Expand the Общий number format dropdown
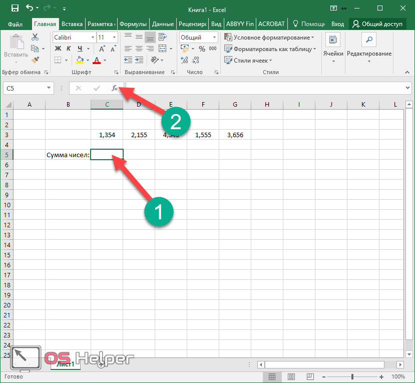 215,38
